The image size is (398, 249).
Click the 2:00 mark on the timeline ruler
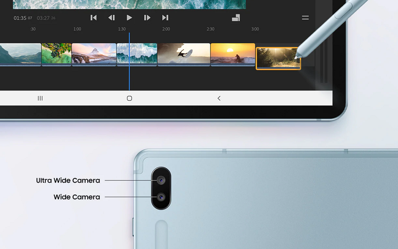[166, 29]
